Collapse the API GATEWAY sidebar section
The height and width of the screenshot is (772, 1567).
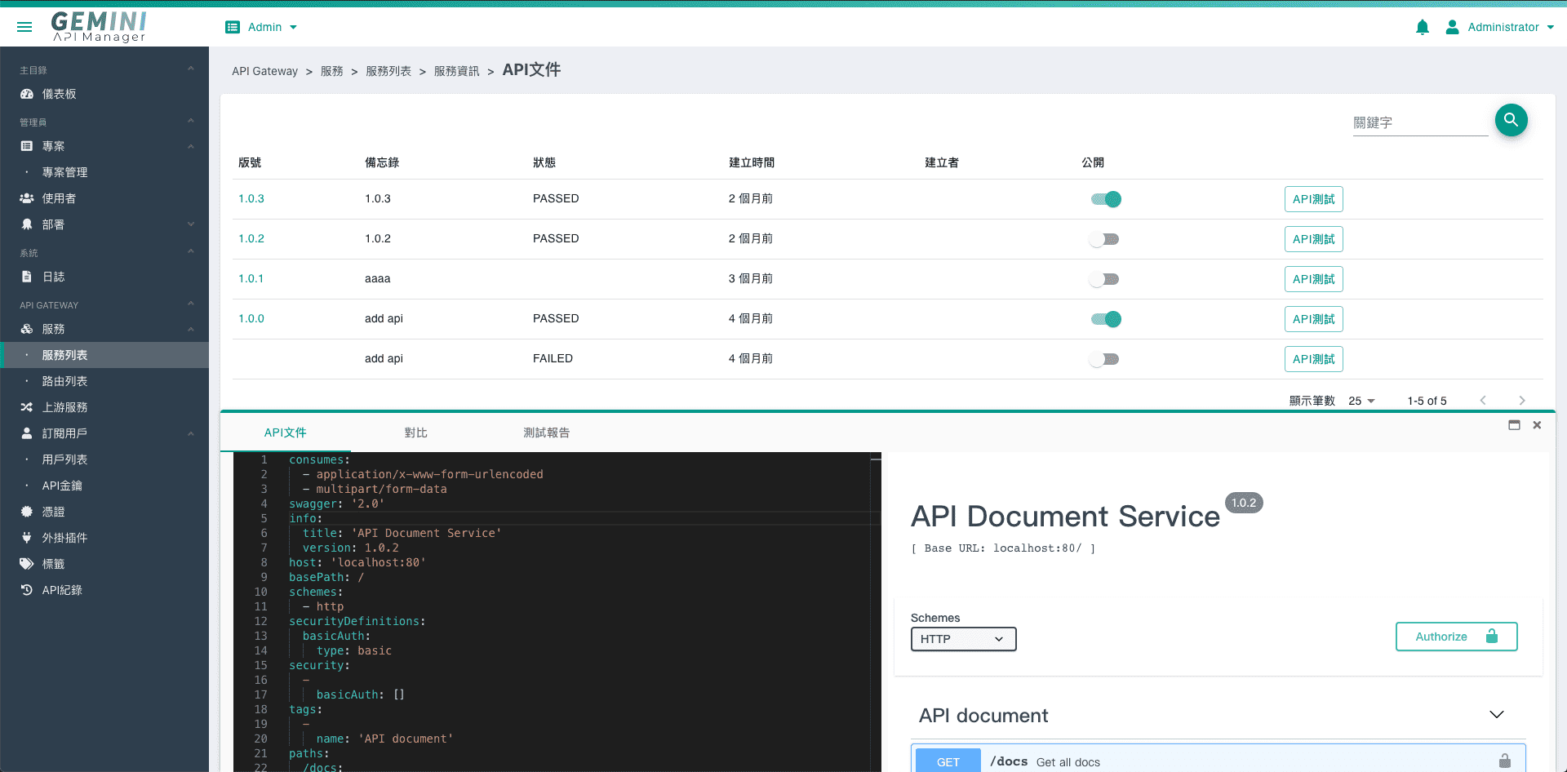click(x=190, y=304)
